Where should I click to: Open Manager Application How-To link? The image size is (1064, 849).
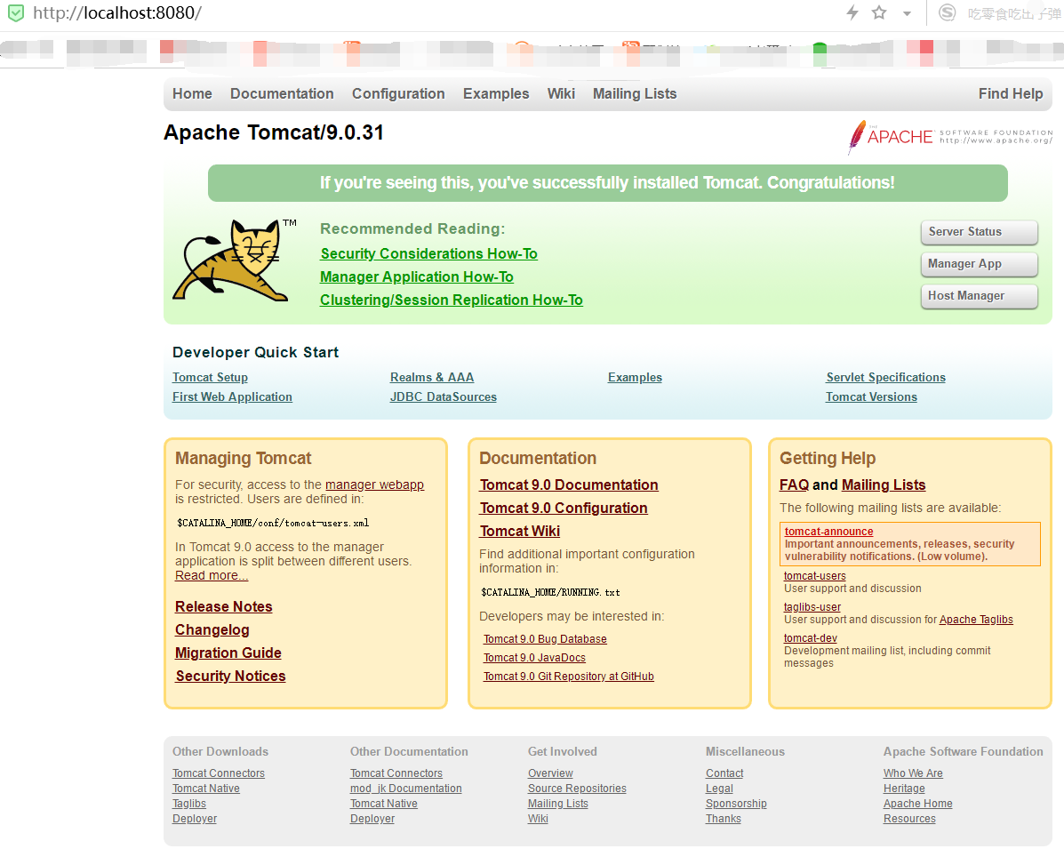tap(417, 276)
